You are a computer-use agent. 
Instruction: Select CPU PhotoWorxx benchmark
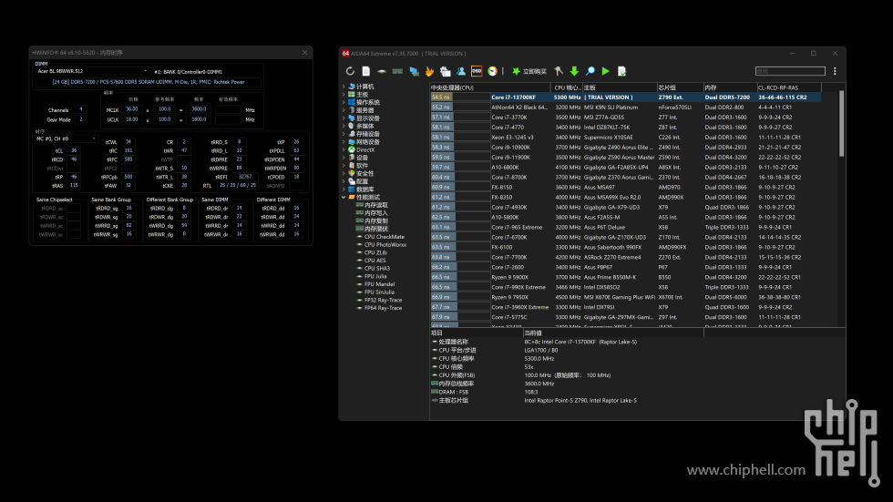[x=385, y=245]
